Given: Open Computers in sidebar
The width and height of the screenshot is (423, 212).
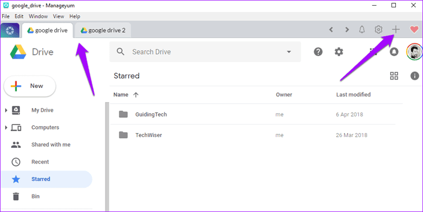Looking at the screenshot, I should pos(45,127).
